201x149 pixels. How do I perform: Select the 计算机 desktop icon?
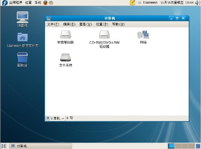(23, 17)
